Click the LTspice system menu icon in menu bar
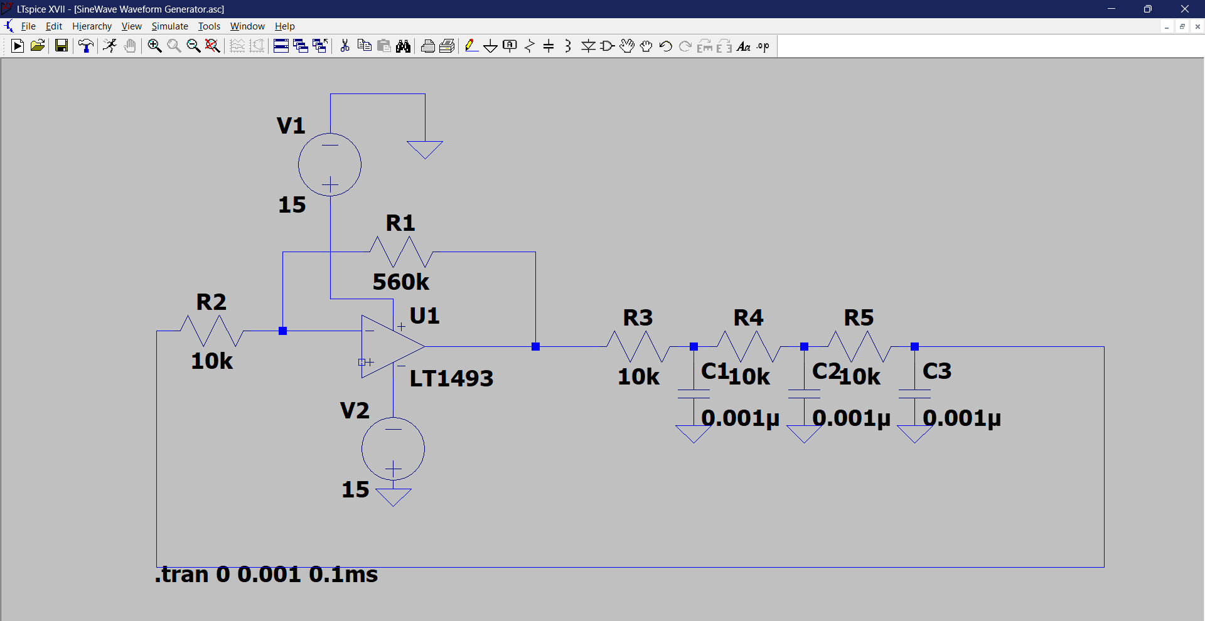Viewport: 1205px width, 621px height. pos(9,26)
